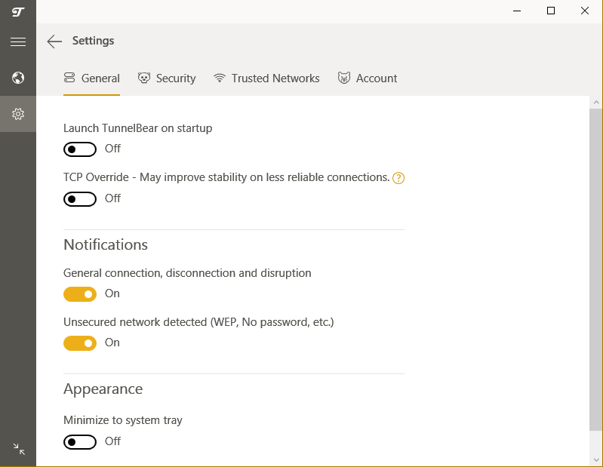Click the TunnelBear logo icon
Screen dimensions: 603x467
point(18,11)
